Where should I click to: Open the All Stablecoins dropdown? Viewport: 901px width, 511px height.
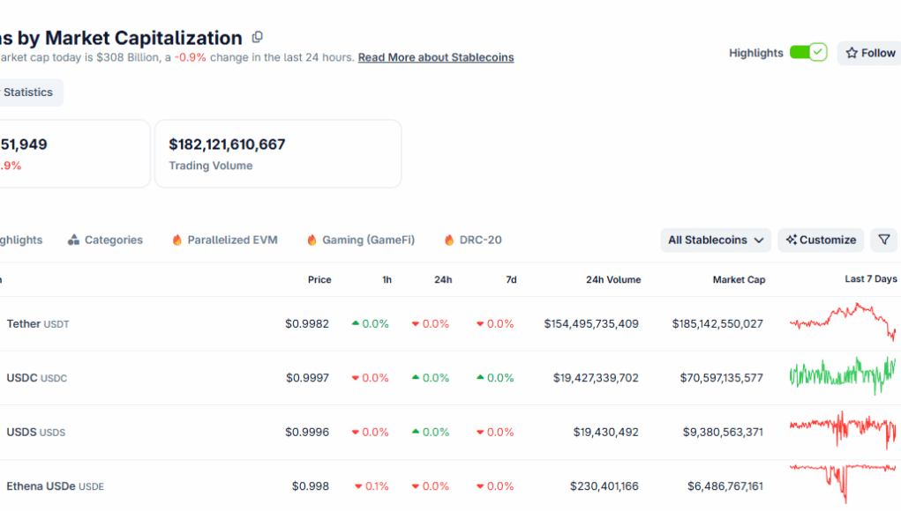(x=715, y=240)
